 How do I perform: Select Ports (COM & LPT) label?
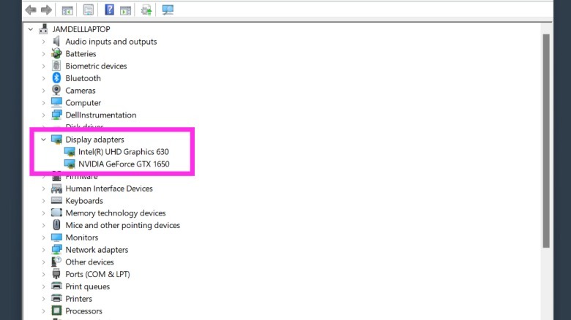[x=97, y=274]
